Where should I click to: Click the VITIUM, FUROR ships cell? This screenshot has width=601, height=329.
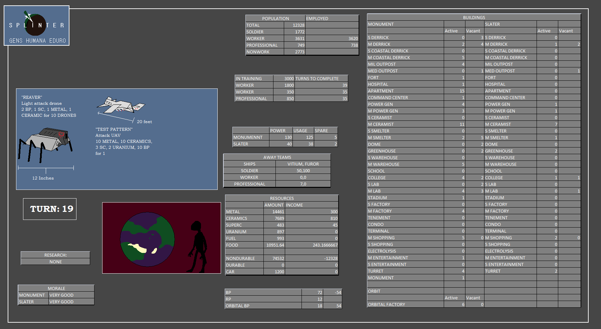pos(303,164)
